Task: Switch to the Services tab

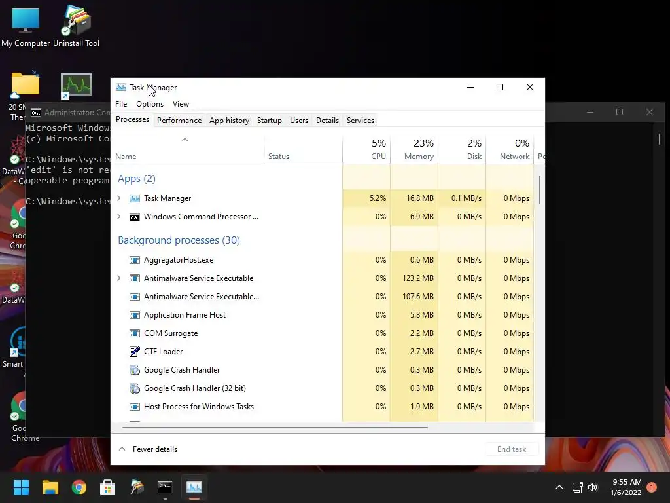Action: pos(361,121)
